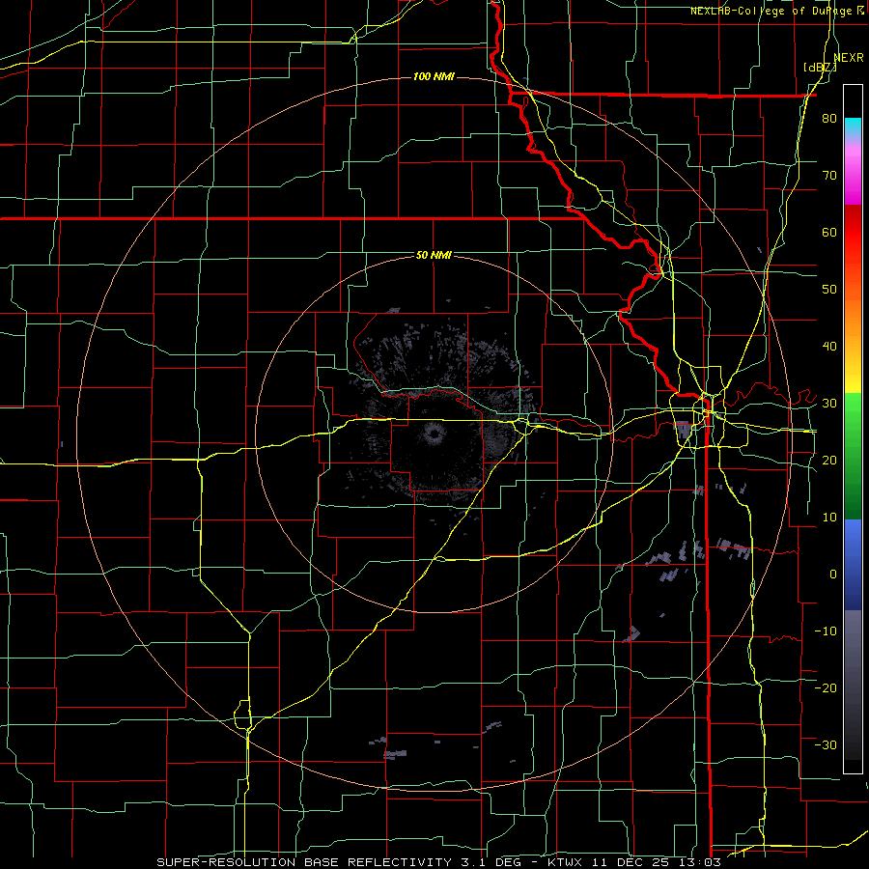Click the 100 NMI range ring label
Image resolution: width=869 pixels, height=869 pixels.
(x=434, y=76)
